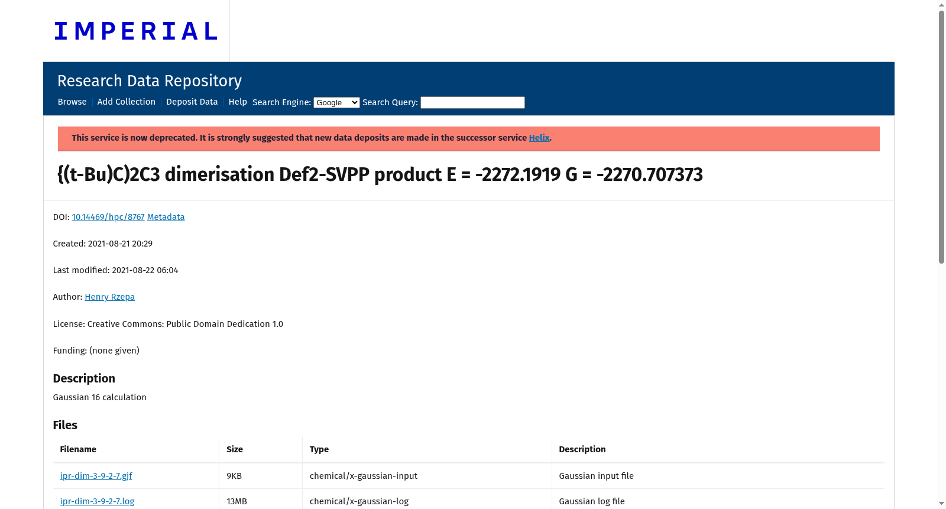Open the Metadata link
This screenshot has width=946, height=509.
tap(166, 217)
